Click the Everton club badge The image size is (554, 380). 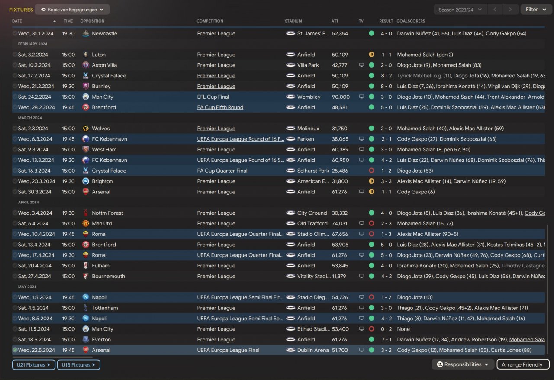pos(86,340)
